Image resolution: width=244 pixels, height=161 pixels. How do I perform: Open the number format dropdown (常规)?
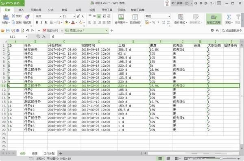(x=157, y=16)
